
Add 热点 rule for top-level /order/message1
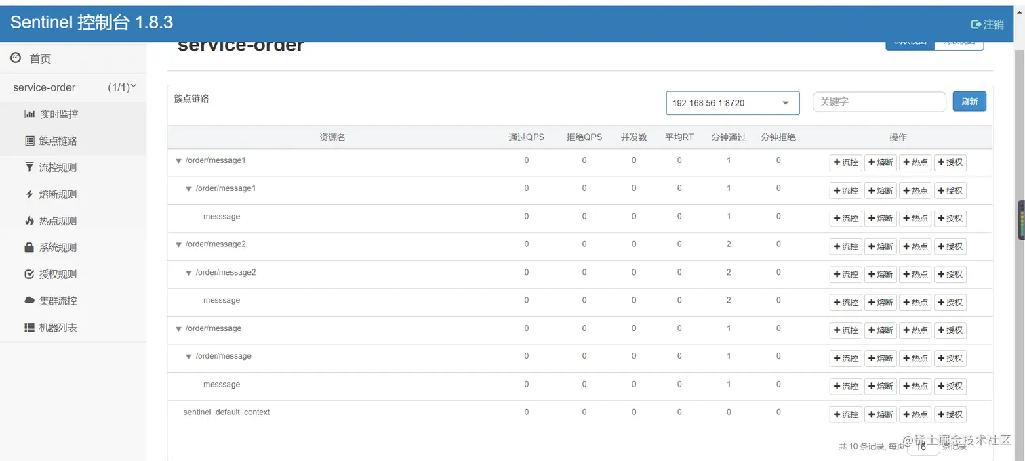pos(915,162)
